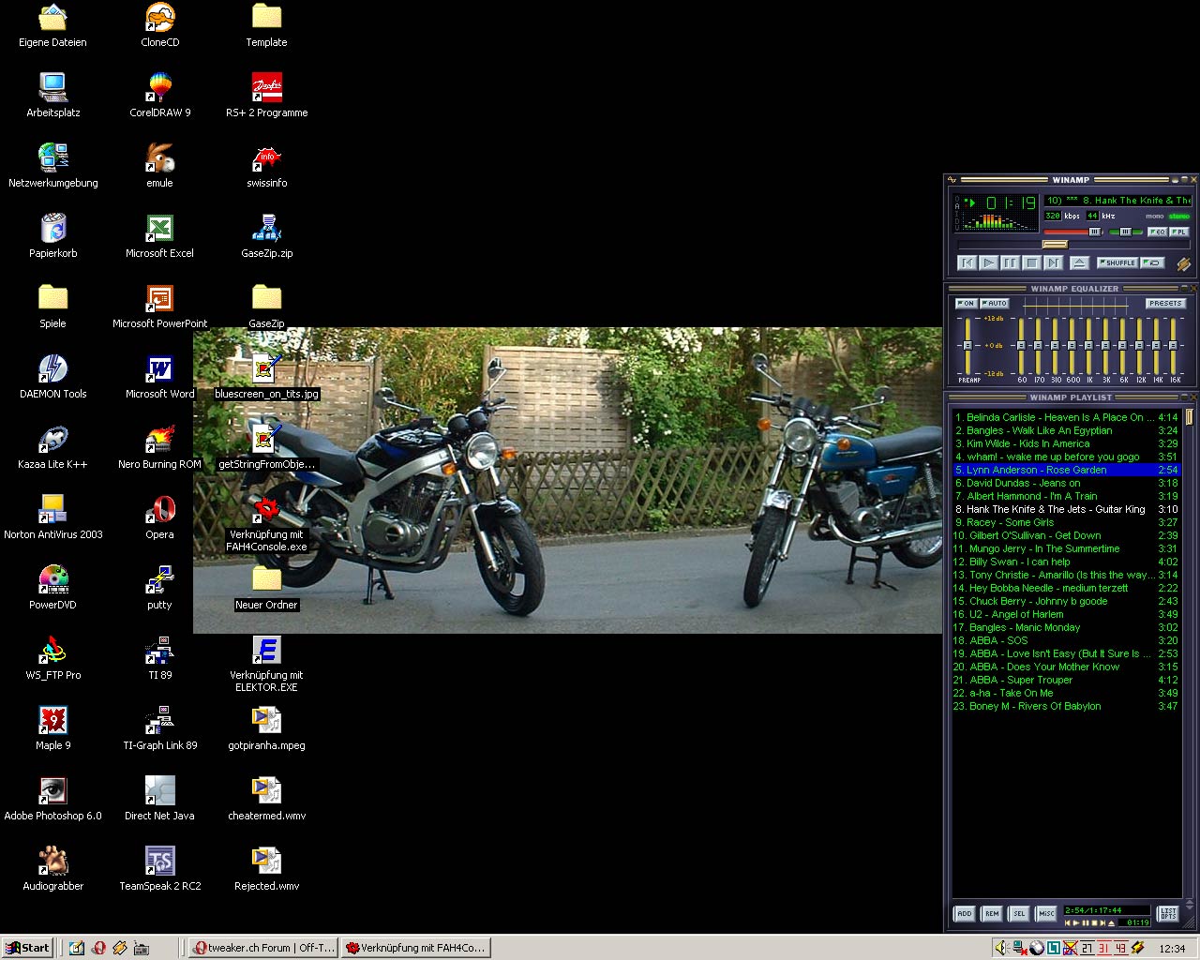Viewport: 1200px width, 960px height.
Task: Open the Windows Start menu
Action: point(27,948)
